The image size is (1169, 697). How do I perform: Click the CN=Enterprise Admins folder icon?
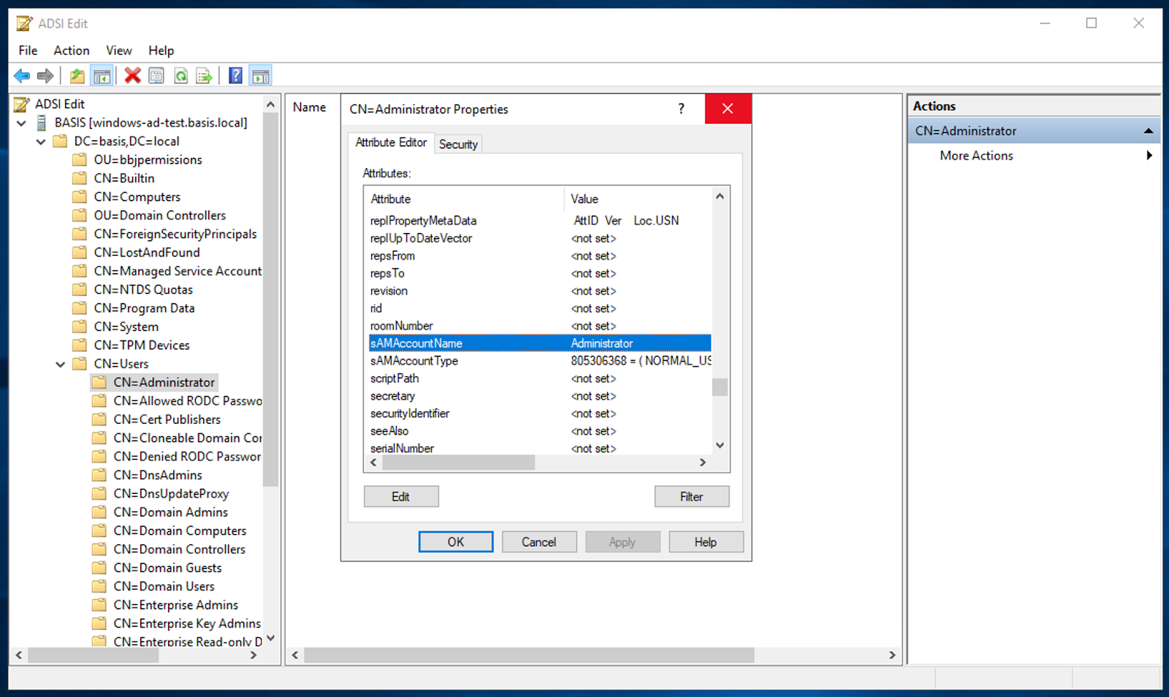pyautogui.click(x=99, y=605)
